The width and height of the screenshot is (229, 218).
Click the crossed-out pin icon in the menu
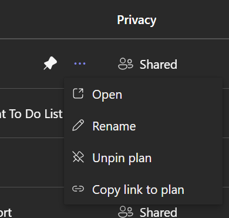pos(78,157)
